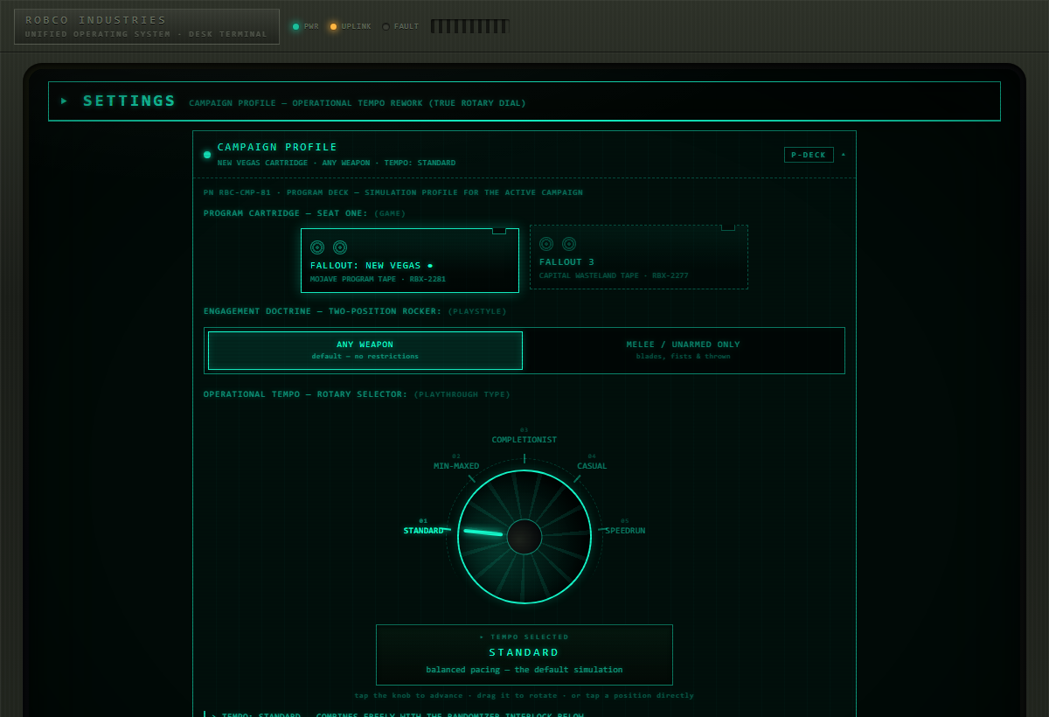Switch rocker to Any Weapon
The height and width of the screenshot is (717, 1049).
[x=365, y=351]
